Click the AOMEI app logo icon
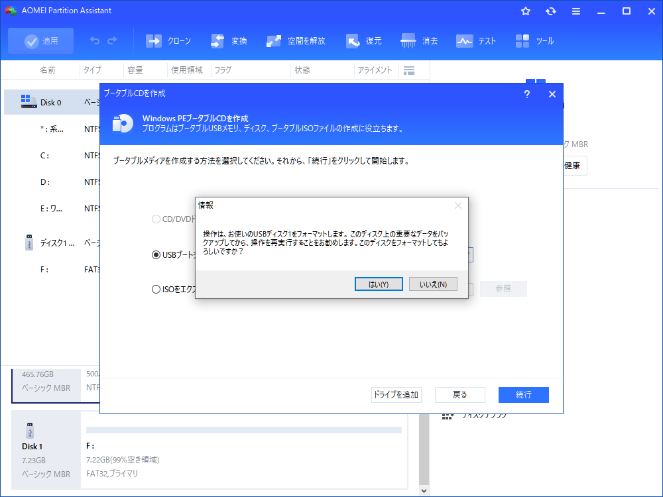The height and width of the screenshot is (497, 663). (x=11, y=11)
